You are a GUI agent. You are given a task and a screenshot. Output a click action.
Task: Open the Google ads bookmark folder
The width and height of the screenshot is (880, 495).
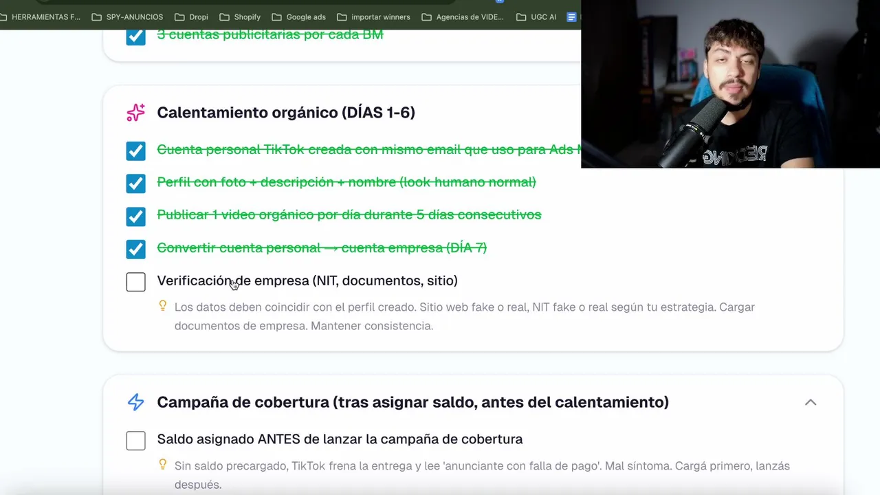298,16
